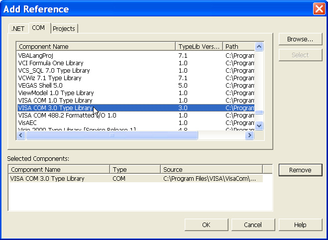
Task: Select VISA COM 3.0 Type Library in upper list
Action: tap(136, 108)
